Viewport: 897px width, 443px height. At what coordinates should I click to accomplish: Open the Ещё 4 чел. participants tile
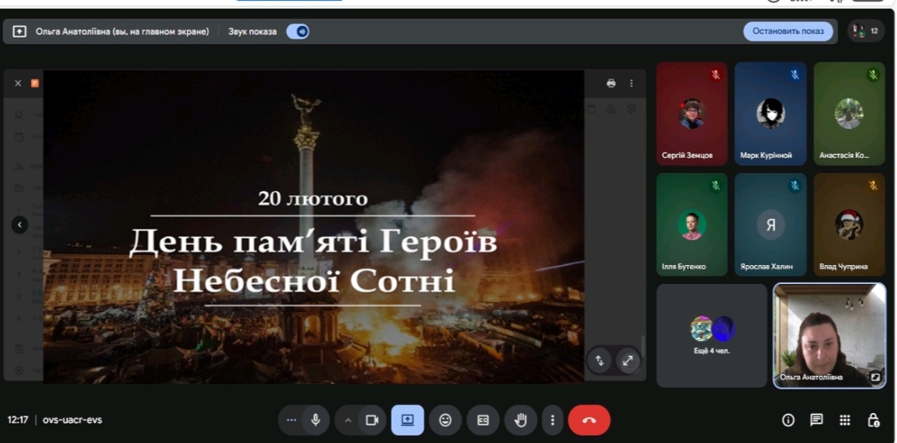pos(711,336)
